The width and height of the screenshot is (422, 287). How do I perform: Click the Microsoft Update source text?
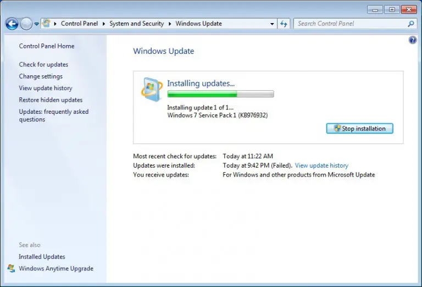coord(299,175)
